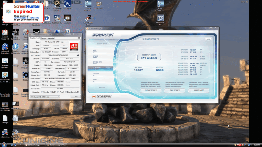Open the Platform Update desktop icon

[5, 63]
